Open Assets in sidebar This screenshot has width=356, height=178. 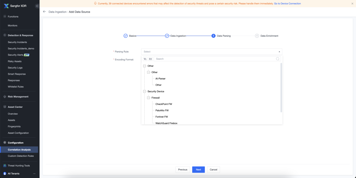(11, 120)
